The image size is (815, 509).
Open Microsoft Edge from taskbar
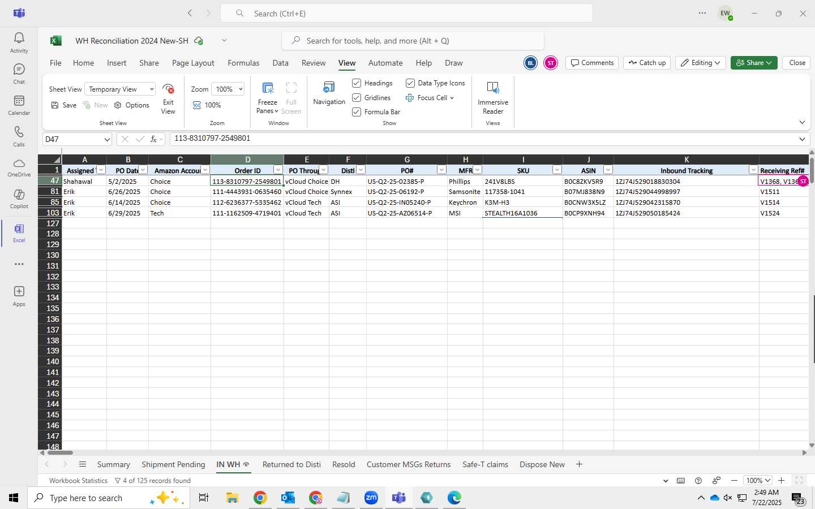454,498
